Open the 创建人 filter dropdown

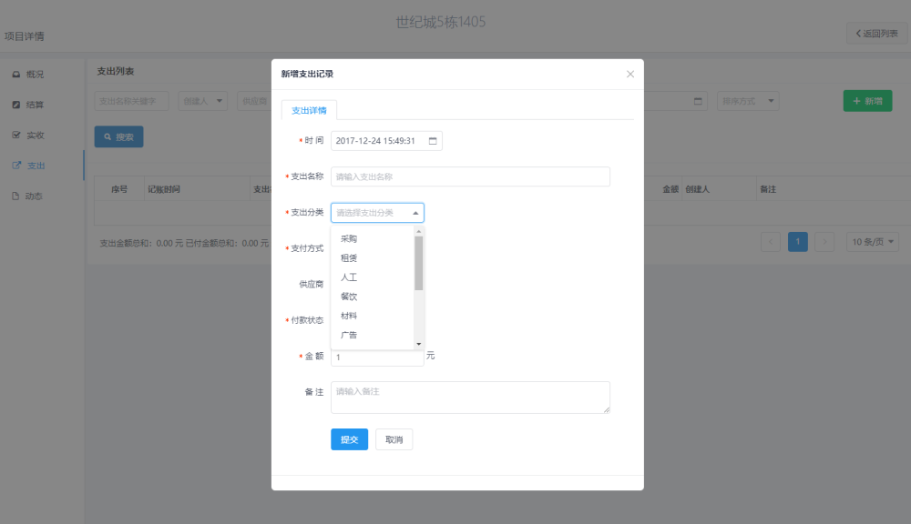(203, 101)
